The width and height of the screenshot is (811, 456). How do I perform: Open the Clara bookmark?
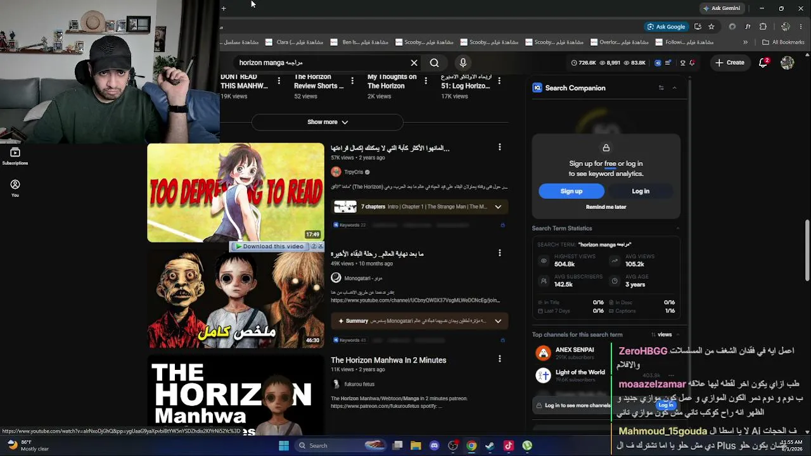[x=294, y=42]
